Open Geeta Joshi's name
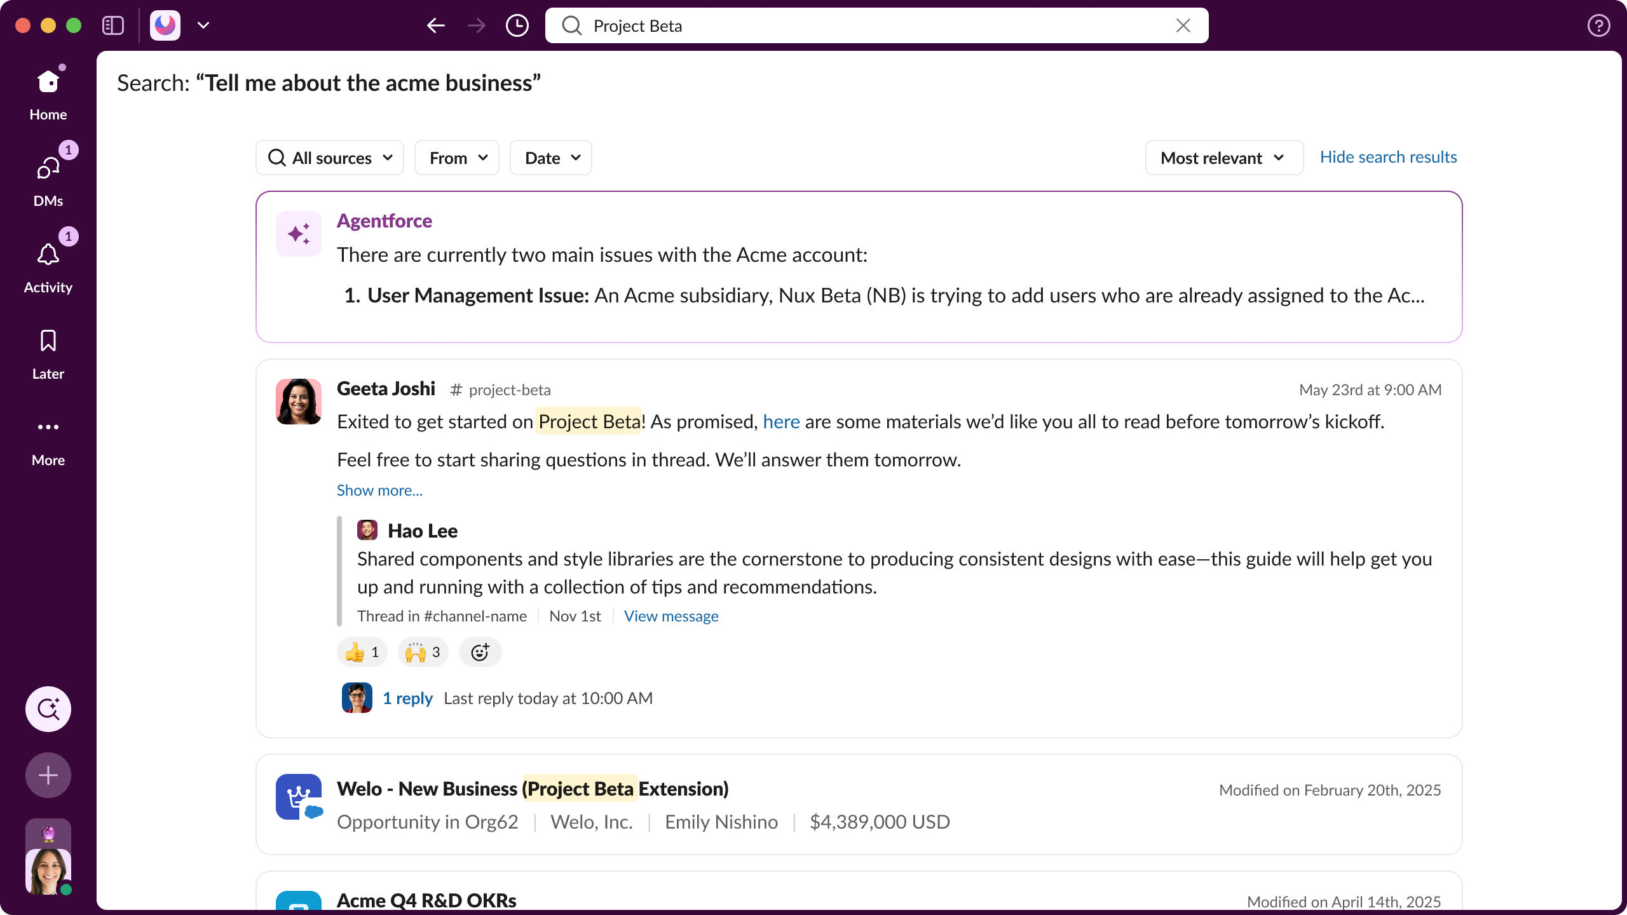 pos(386,388)
